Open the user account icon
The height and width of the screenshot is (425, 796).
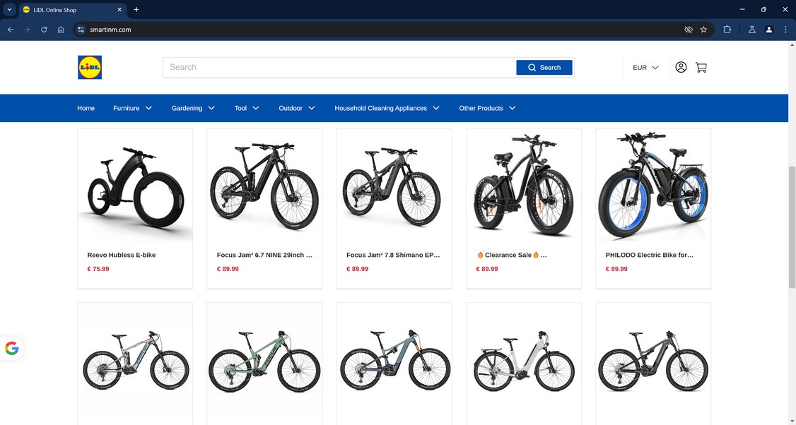click(681, 67)
